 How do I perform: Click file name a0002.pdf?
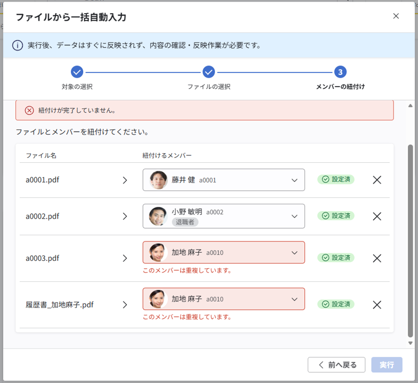click(43, 216)
